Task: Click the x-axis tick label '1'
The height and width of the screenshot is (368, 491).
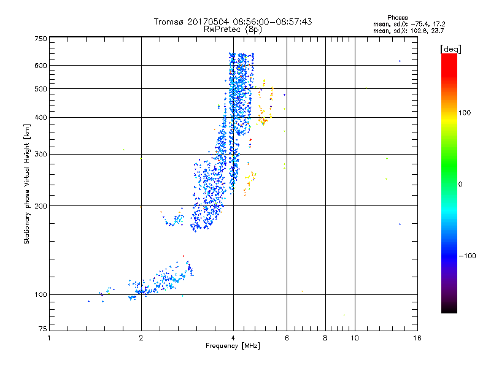Action: tap(49, 338)
